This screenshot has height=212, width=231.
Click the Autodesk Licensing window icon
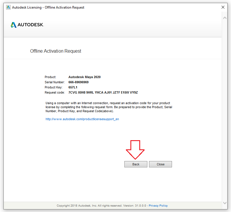[8, 7]
